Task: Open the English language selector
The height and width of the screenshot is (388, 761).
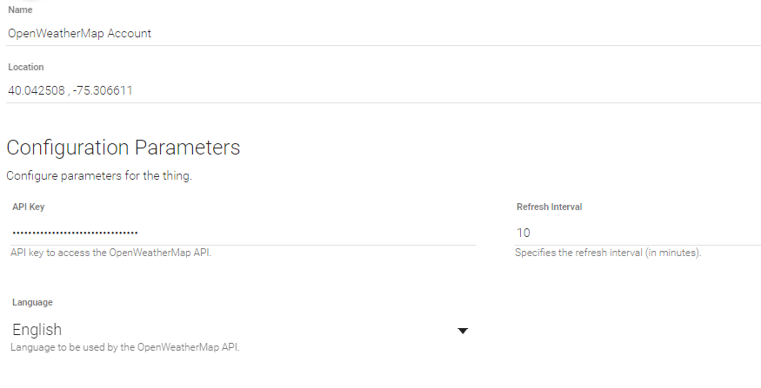Action: (x=235, y=330)
